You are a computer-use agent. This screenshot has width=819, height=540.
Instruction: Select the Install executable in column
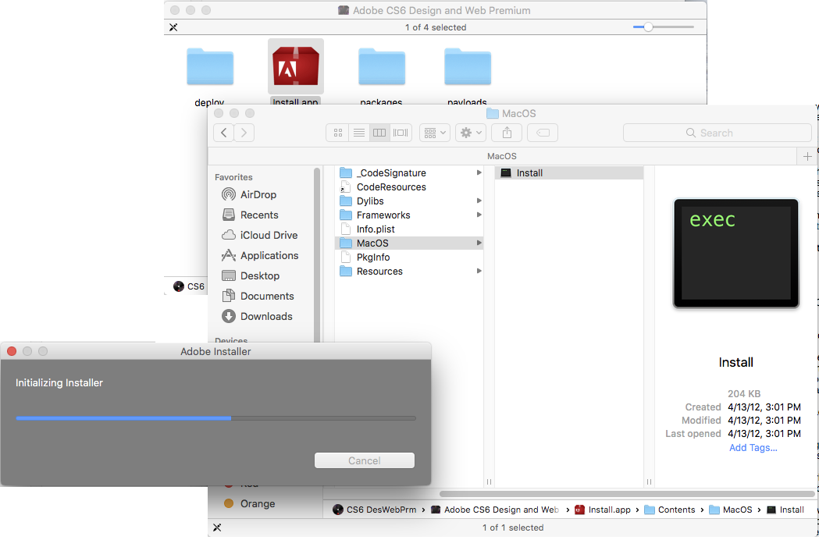tap(569, 173)
